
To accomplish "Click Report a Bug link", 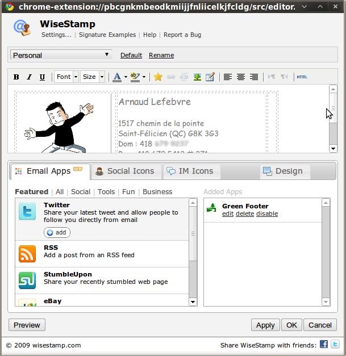I will [182, 35].
